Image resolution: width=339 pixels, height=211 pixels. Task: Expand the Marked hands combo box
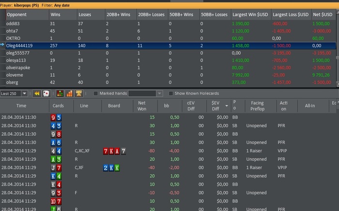(x=159, y=94)
